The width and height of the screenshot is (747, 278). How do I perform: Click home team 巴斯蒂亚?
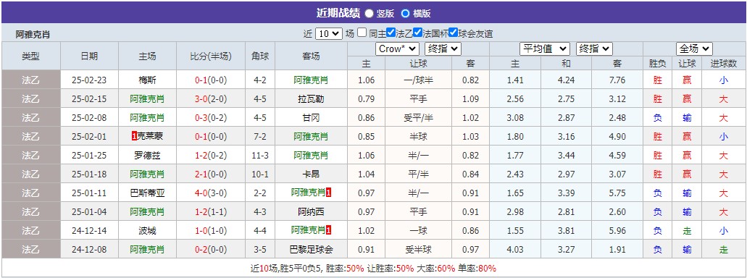click(x=147, y=193)
